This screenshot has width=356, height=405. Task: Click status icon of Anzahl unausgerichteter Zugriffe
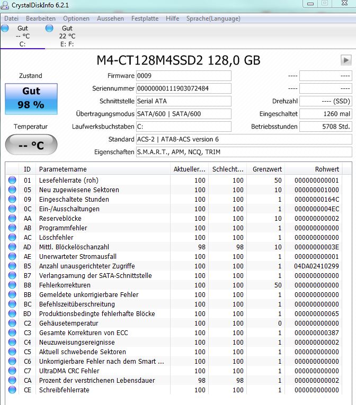click(x=12, y=266)
